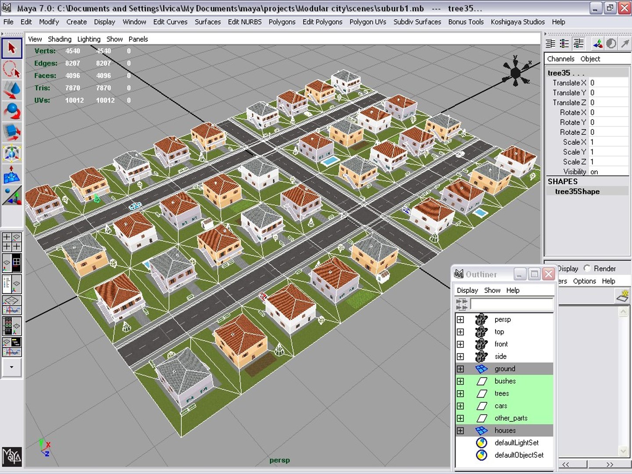Create a new layer with the layer icon
Image resolution: width=632 pixels, height=474 pixels.
click(622, 296)
